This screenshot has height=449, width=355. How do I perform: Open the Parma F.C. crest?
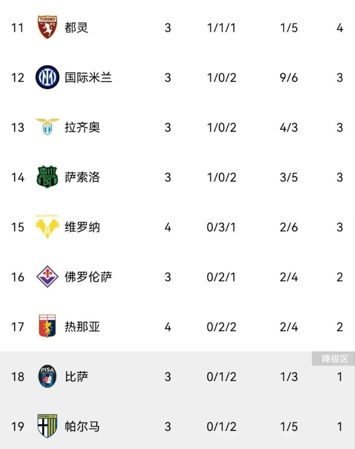coord(47,426)
